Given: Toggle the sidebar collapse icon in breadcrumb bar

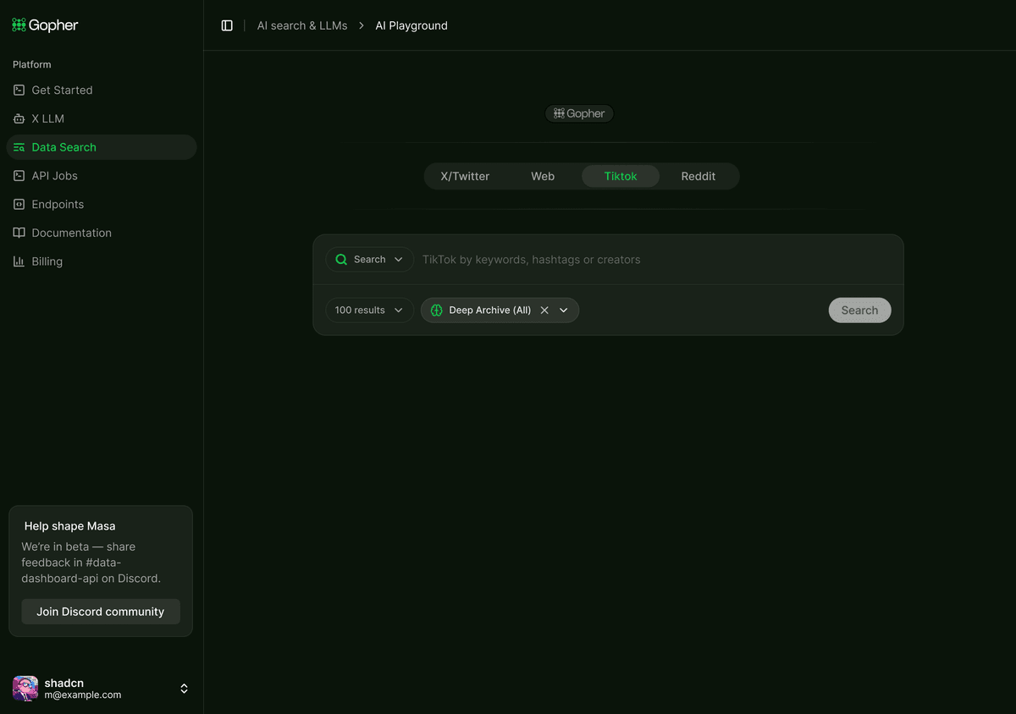Looking at the screenshot, I should (227, 25).
